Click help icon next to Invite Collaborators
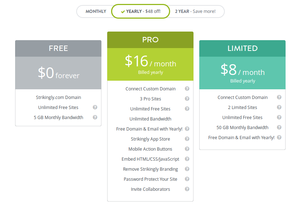This screenshot has width=305, height=208. point(187,189)
